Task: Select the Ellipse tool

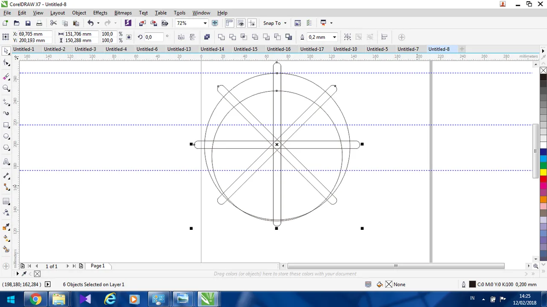Action: tap(6, 136)
